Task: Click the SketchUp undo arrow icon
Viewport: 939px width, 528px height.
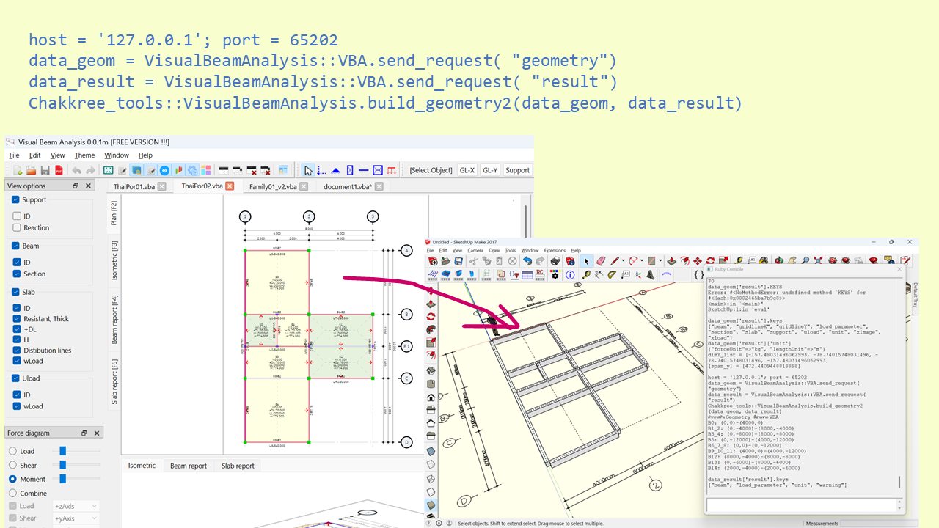Action: [x=526, y=260]
